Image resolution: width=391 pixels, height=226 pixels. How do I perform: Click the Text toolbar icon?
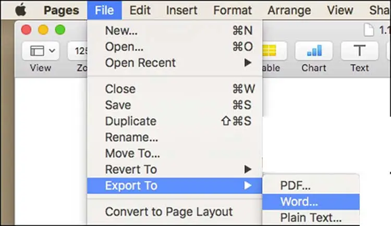[x=359, y=51]
